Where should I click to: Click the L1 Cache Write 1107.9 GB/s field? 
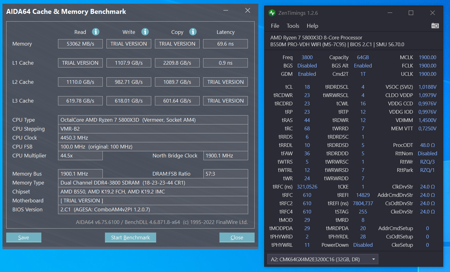point(129,63)
